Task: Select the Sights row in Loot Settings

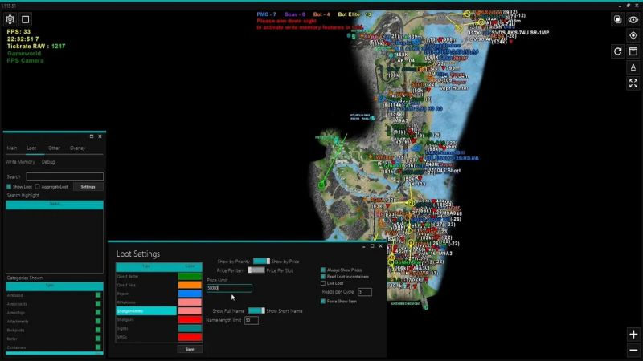Action: (x=146, y=328)
